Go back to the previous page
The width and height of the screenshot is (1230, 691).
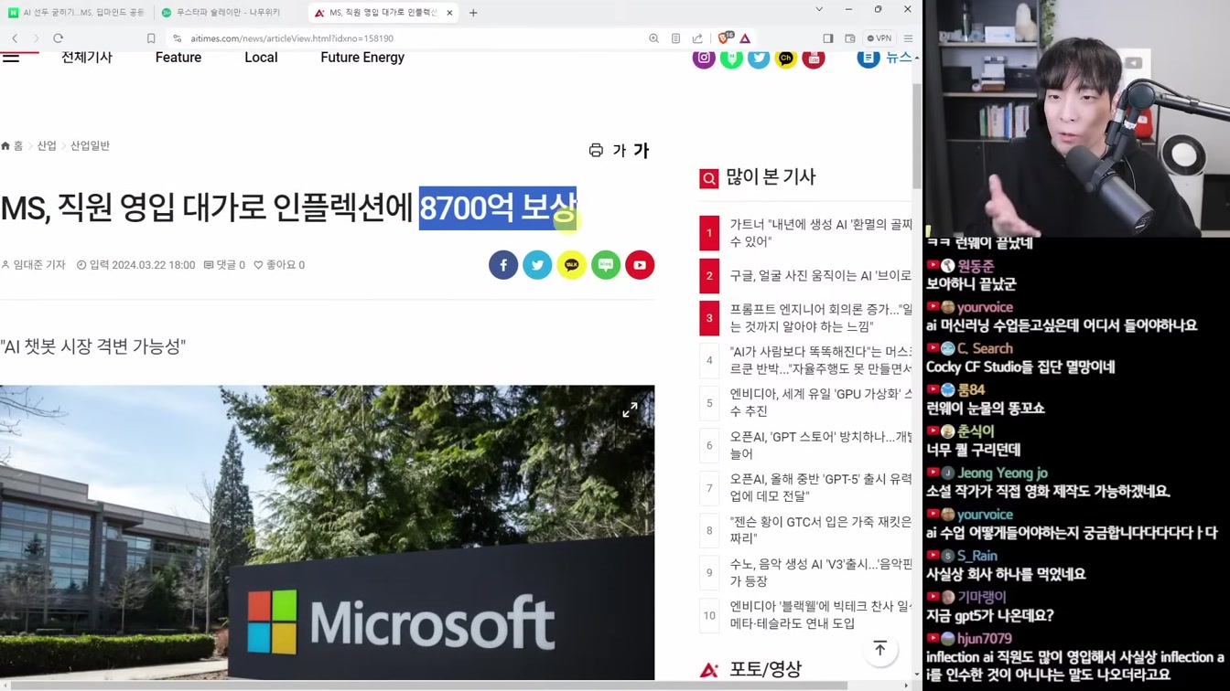tap(15, 38)
